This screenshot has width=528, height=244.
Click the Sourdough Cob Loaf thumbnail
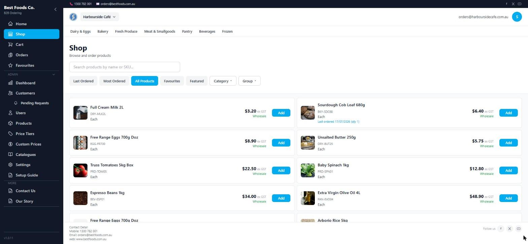(x=308, y=113)
